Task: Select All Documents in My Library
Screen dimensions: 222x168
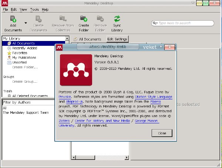Action: [x=34, y=43]
